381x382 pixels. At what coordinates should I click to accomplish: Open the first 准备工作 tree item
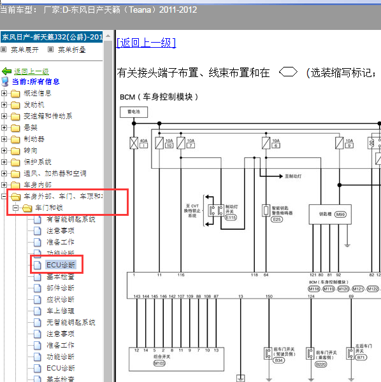tap(61, 242)
